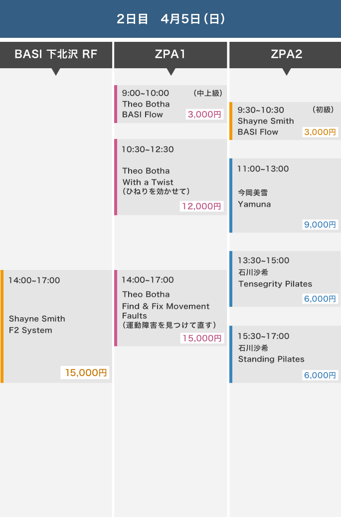Image resolution: width=341 pixels, height=517 pixels.
Task: Click the 2日目 4月5日(日) date banner
Action: pos(170,19)
